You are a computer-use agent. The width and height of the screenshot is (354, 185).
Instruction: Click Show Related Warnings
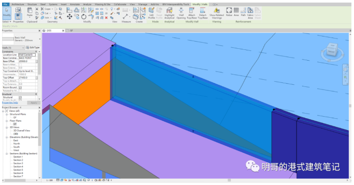217,13
